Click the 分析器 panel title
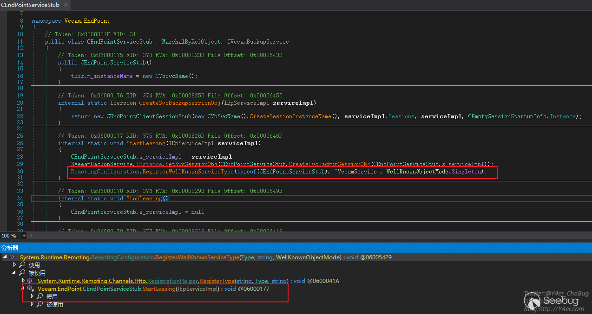 click(x=10, y=248)
